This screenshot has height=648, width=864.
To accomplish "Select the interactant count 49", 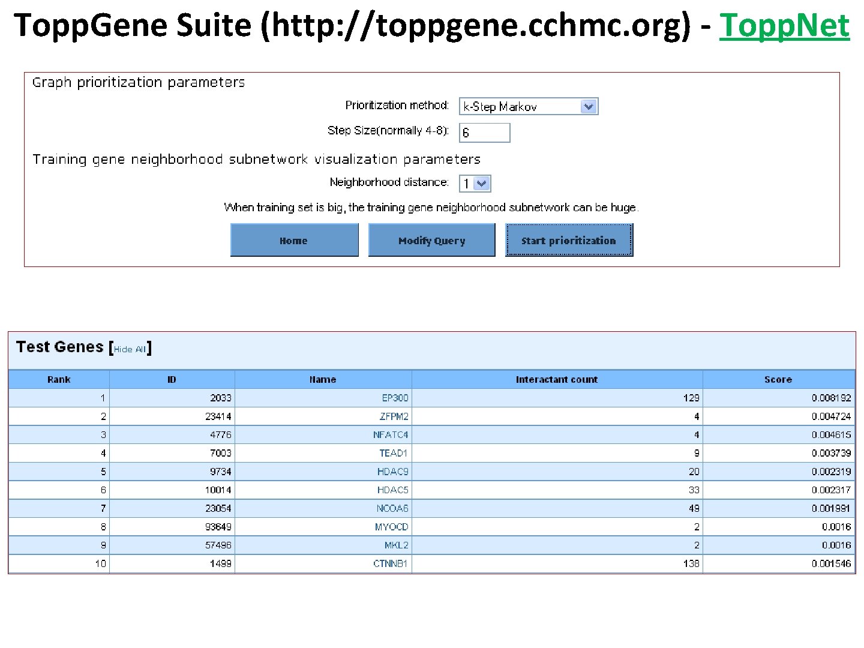I will (694, 509).
